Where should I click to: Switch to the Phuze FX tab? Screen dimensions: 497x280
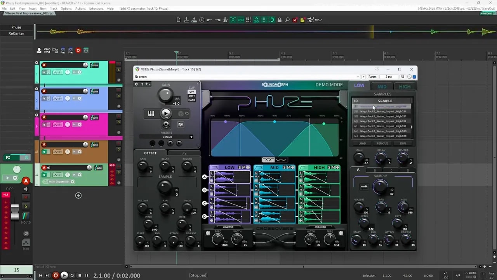pos(184,153)
